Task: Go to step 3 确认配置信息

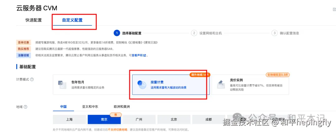Action: coord(285,33)
